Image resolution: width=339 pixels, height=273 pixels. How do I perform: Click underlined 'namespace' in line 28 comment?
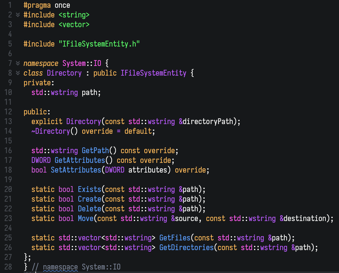(x=61, y=267)
